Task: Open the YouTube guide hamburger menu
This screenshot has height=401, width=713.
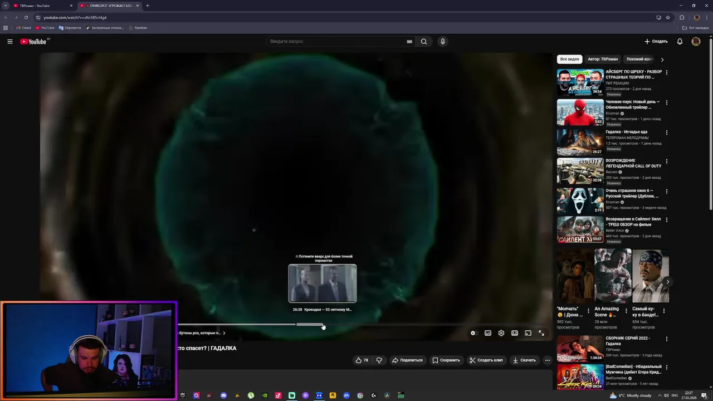Action: point(9,41)
